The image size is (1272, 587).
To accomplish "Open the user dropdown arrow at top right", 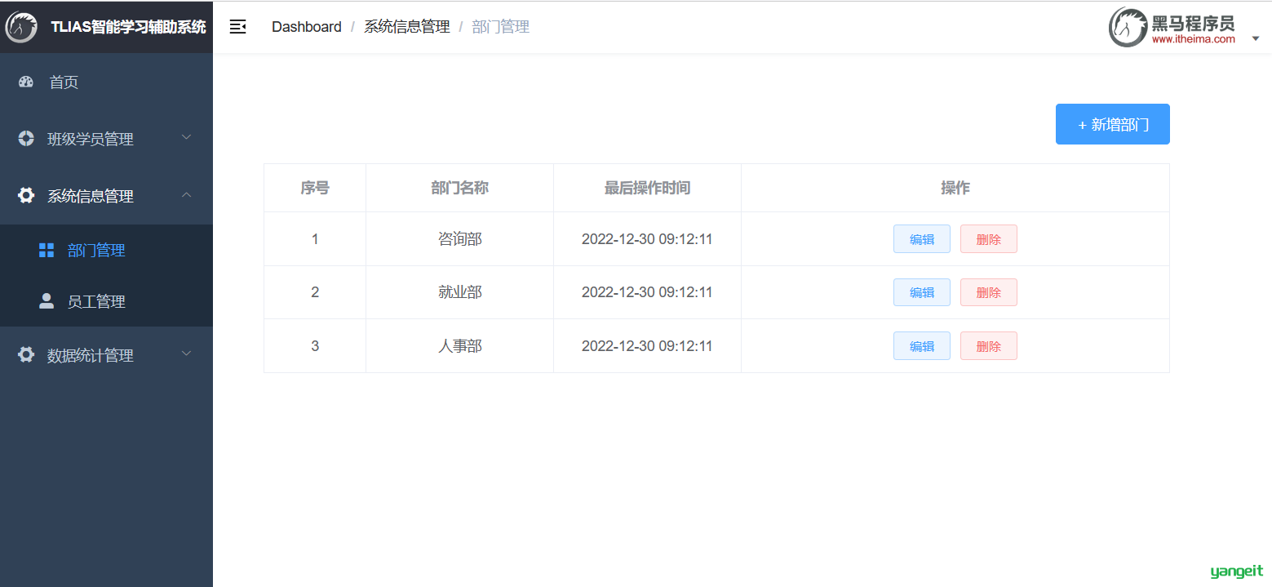I will coord(1255,38).
